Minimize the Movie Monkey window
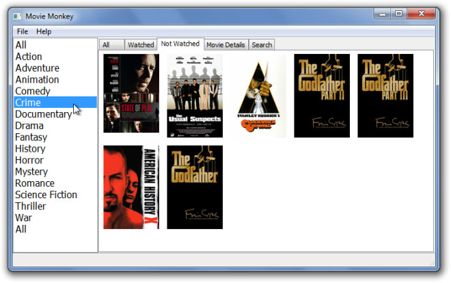Image resolution: width=451 pixels, height=283 pixels. pyautogui.click(x=382, y=14)
